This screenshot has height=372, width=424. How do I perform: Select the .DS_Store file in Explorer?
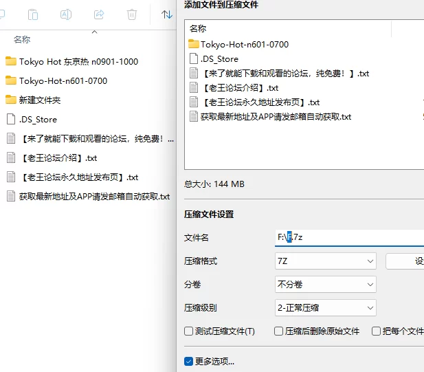32,120
